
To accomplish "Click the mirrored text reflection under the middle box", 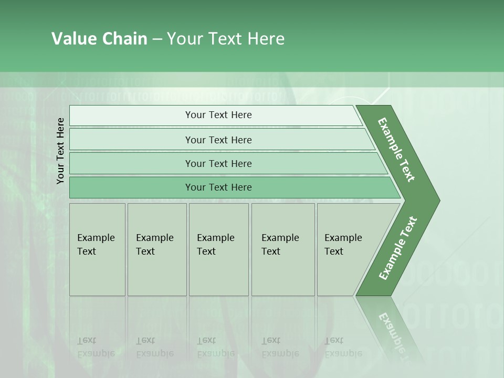I will (x=215, y=347).
